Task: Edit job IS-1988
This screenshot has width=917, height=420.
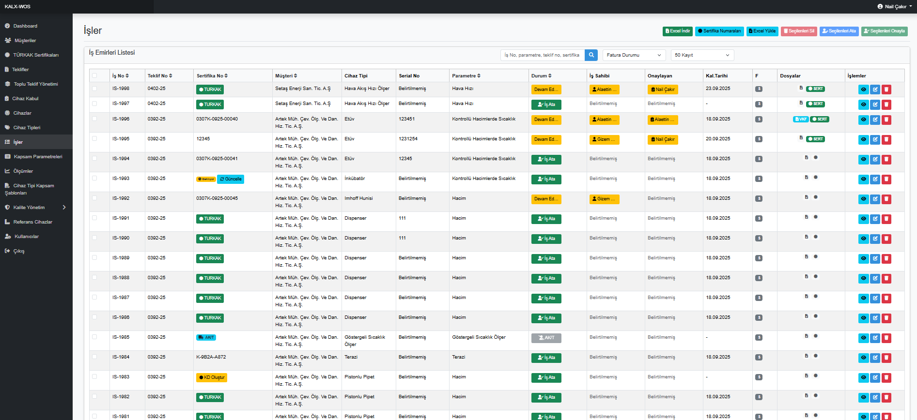Action: coord(875,278)
